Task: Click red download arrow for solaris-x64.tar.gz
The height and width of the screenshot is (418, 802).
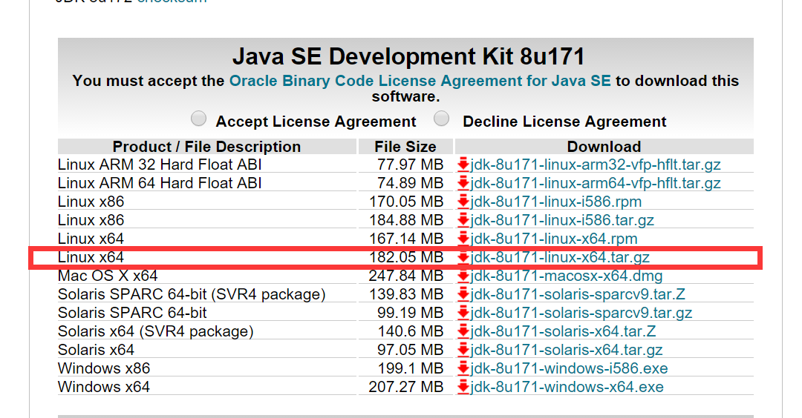Action: point(463,349)
